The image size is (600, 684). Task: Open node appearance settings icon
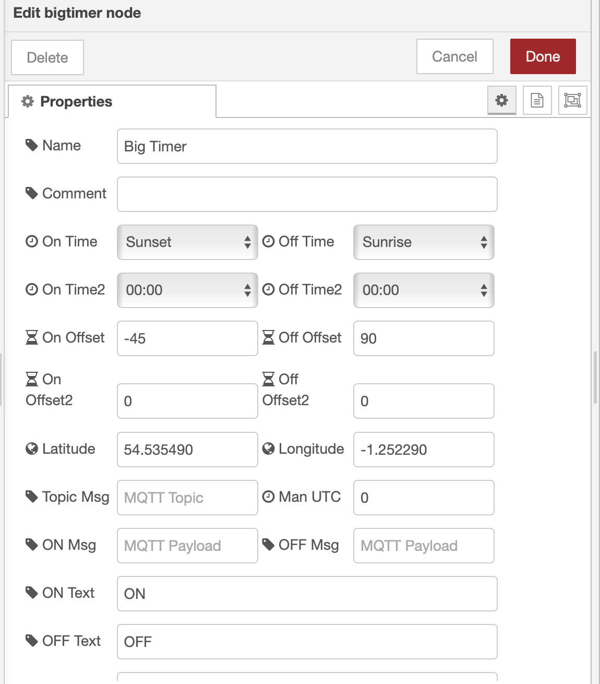point(572,100)
